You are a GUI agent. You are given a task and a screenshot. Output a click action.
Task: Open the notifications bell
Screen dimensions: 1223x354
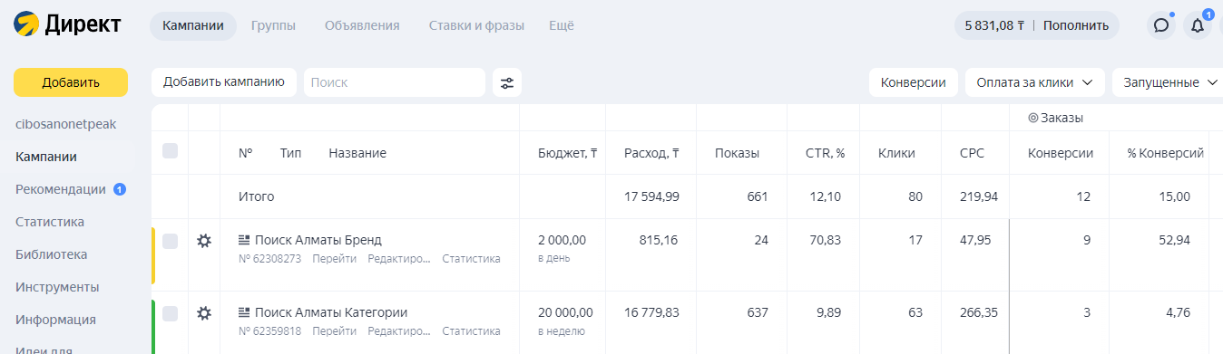tap(1197, 25)
